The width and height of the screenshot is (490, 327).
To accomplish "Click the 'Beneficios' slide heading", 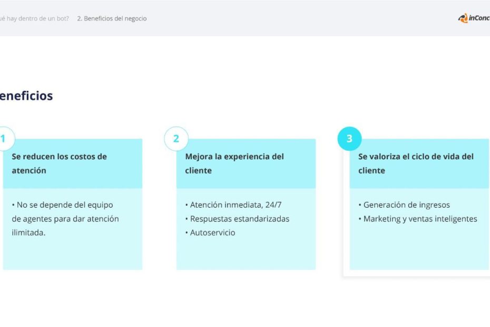I will tap(26, 96).
